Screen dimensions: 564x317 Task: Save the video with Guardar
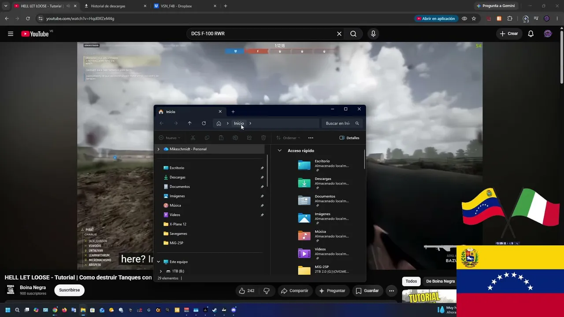[367, 291]
